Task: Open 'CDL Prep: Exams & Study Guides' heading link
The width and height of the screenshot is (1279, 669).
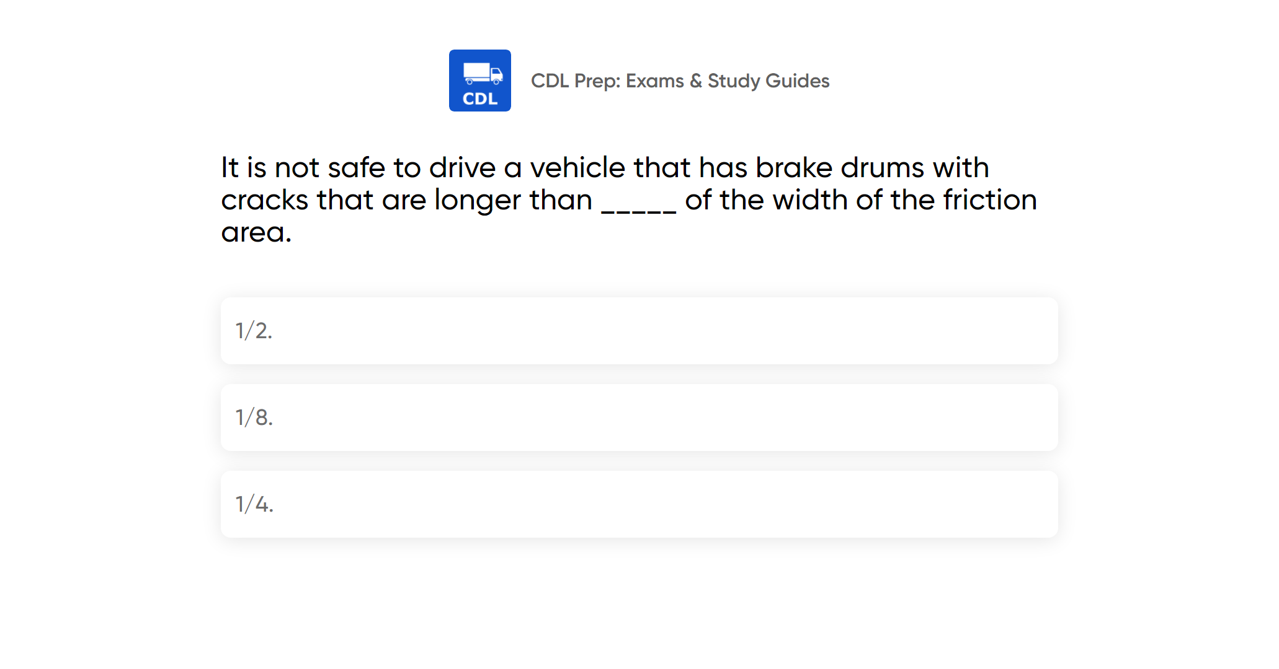Action: point(680,81)
